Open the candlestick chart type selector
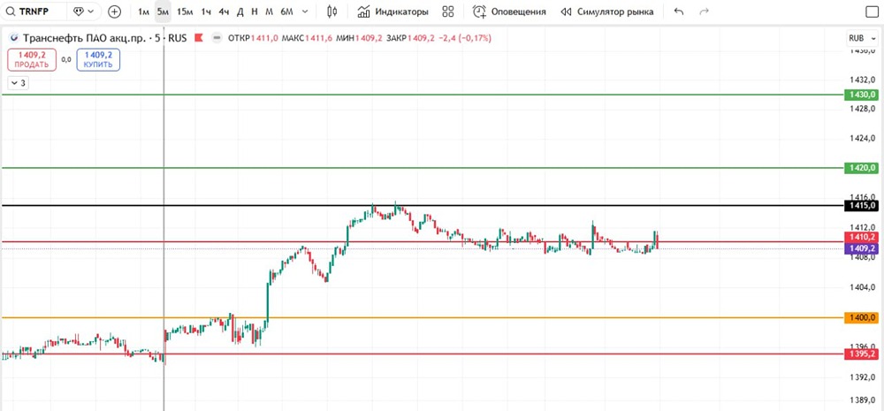 pos(332,11)
